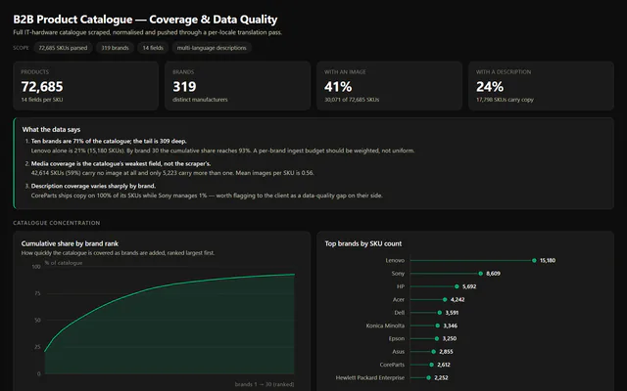Click the 'Lenovo' brand label
627x391 pixels.
click(395, 261)
